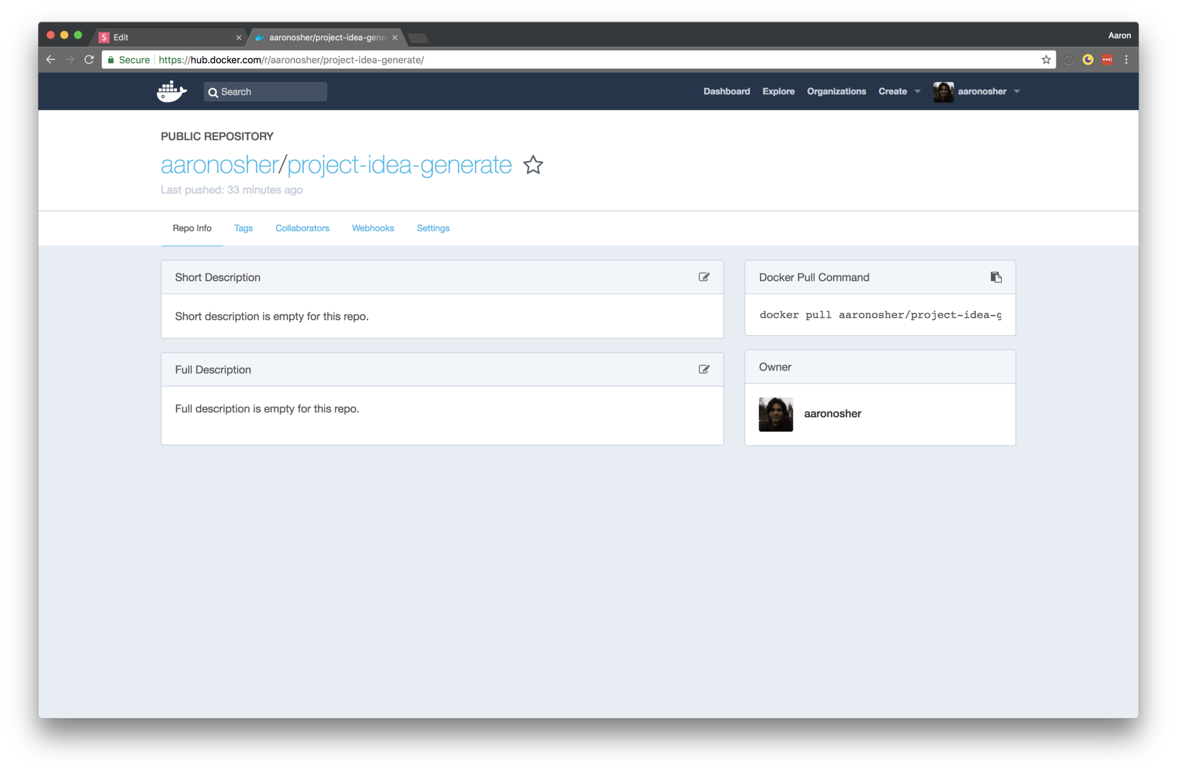1177x773 pixels.
Task: Go back to the previous page
Action: (x=50, y=60)
